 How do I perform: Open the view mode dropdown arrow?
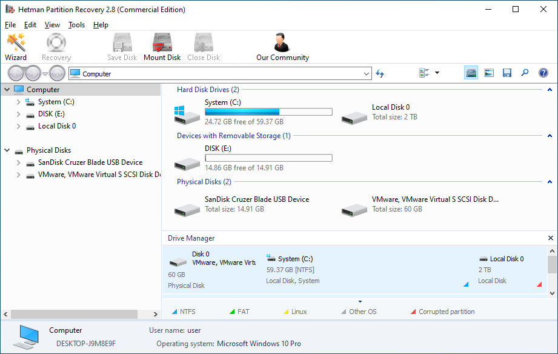point(437,73)
